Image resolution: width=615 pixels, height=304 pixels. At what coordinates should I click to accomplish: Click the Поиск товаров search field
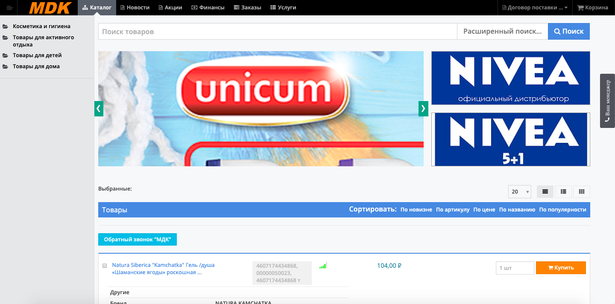(x=278, y=32)
